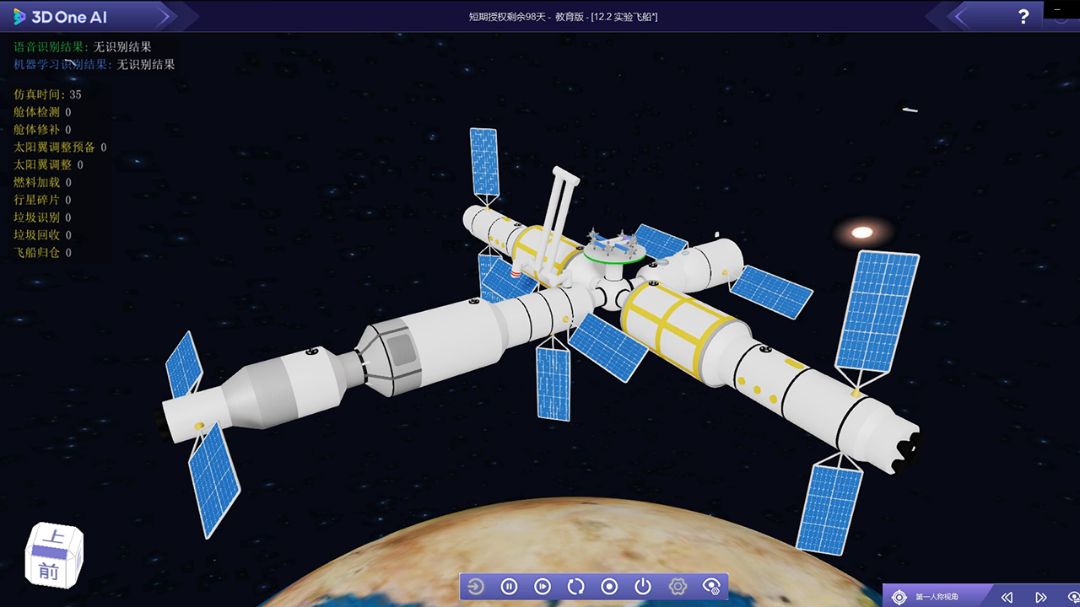Switch to the next camera view
1080x607 pixels.
[x=1041, y=597]
